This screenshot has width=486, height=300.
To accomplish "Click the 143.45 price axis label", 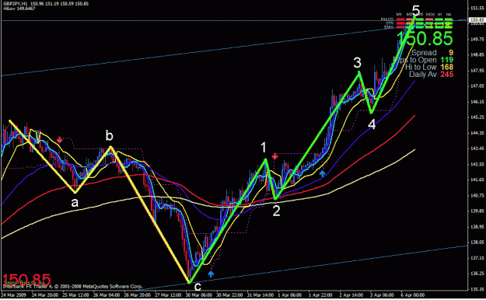I will 477,148.
